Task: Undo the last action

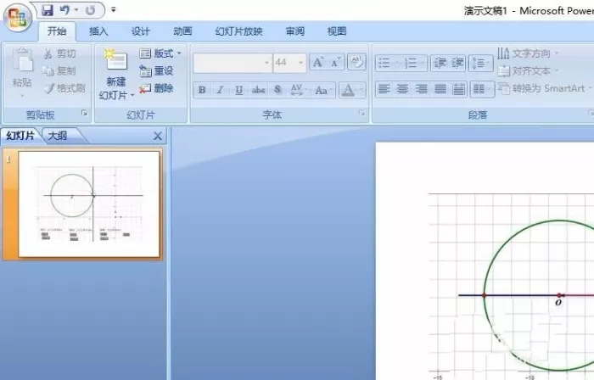Action: pyautogui.click(x=64, y=10)
